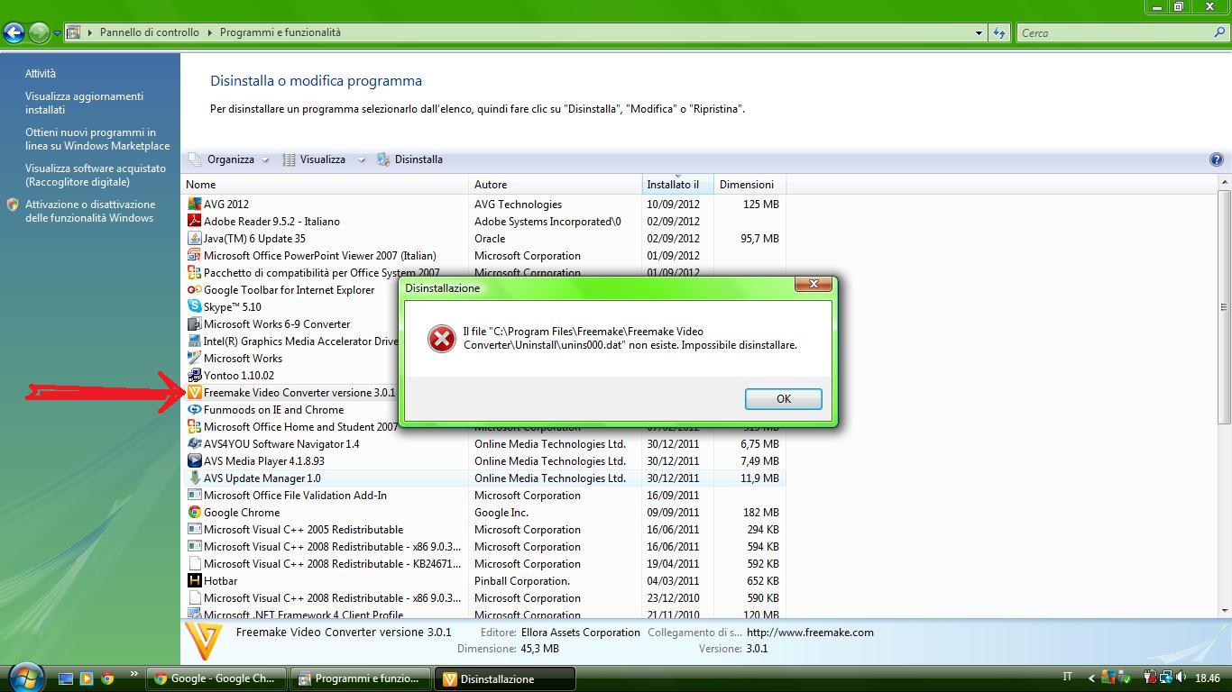Click the volume icon in system tray
1232x692 pixels.
(1181, 678)
